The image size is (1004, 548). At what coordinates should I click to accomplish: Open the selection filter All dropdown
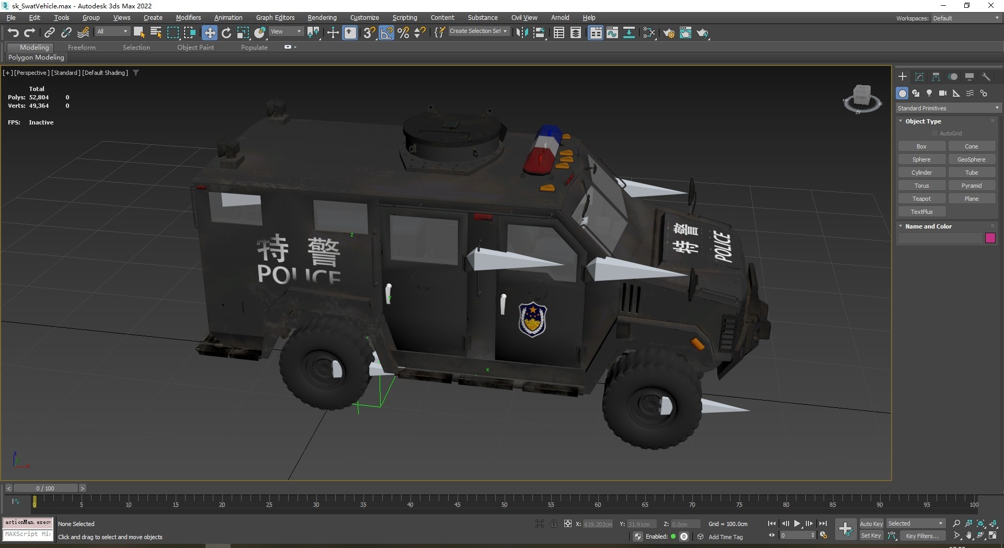tap(112, 31)
